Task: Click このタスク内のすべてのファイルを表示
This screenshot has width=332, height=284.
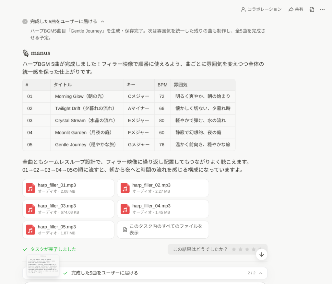Action: pyautogui.click(x=166, y=229)
